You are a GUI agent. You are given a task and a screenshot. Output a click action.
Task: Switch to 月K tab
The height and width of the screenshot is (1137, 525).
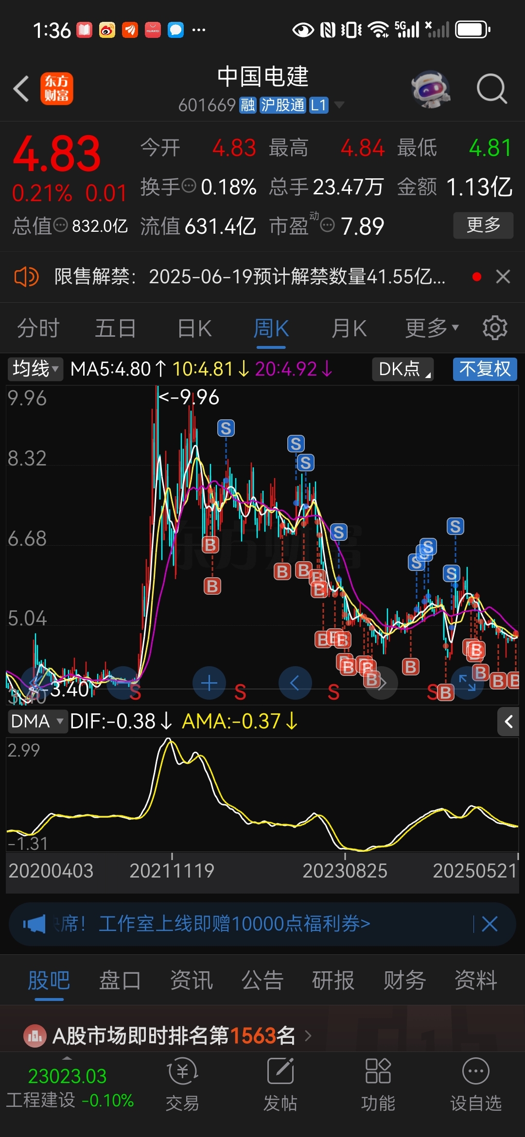pos(349,328)
